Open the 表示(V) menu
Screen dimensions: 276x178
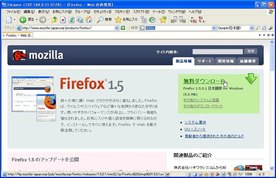(x=44, y=12)
